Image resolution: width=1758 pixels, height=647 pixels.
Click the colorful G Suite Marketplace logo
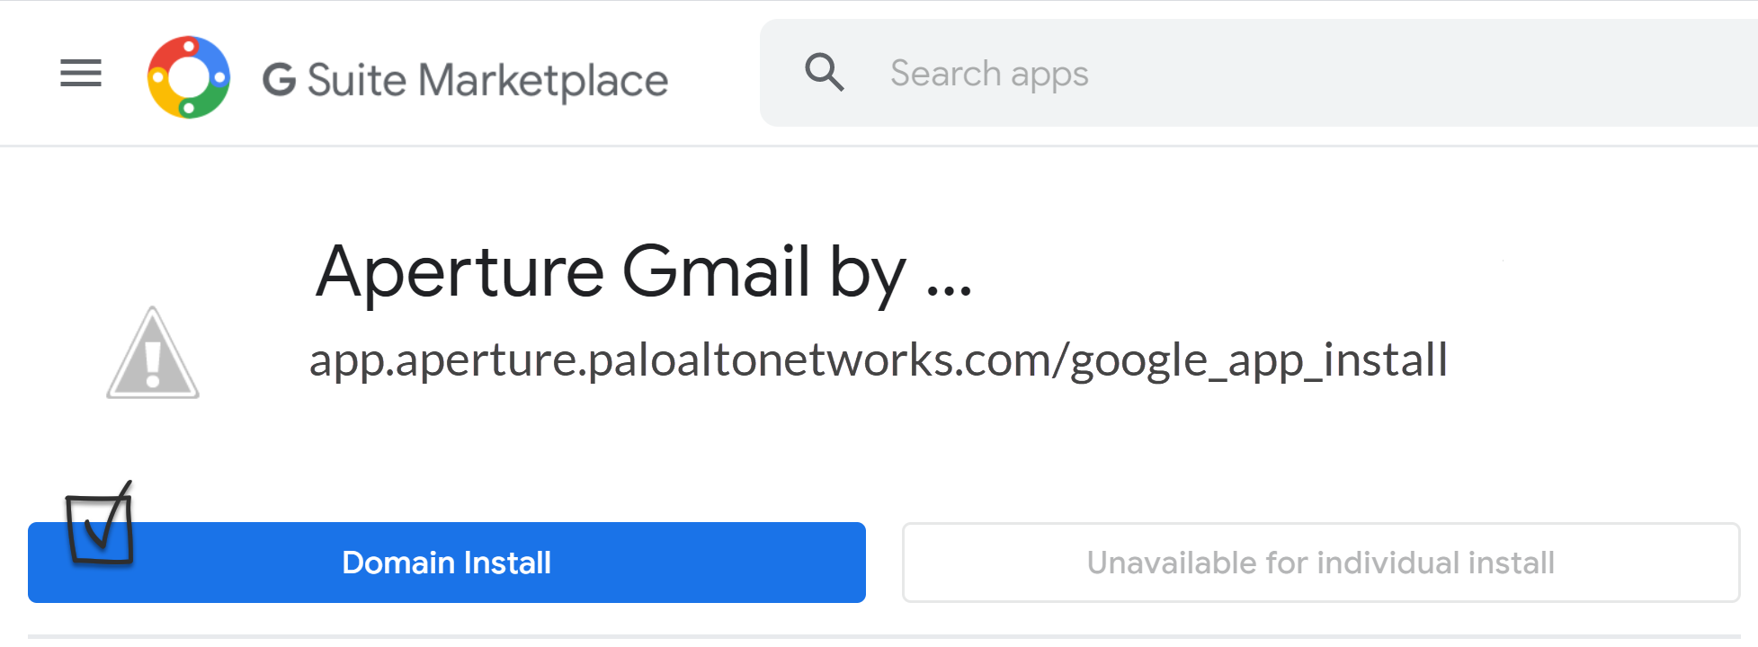coord(189,77)
